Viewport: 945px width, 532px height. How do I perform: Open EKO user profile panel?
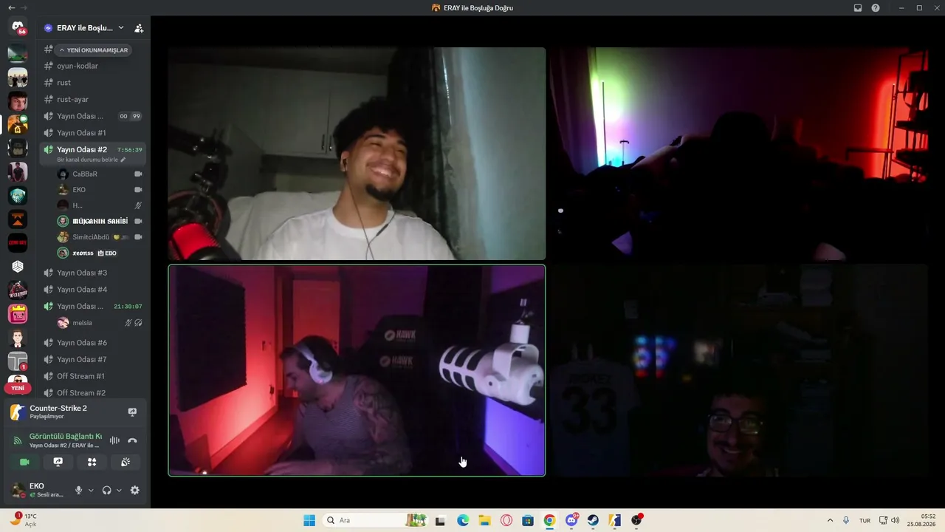pos(38,490)
